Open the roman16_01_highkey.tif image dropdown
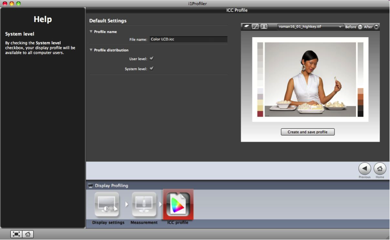 point(310,27)
